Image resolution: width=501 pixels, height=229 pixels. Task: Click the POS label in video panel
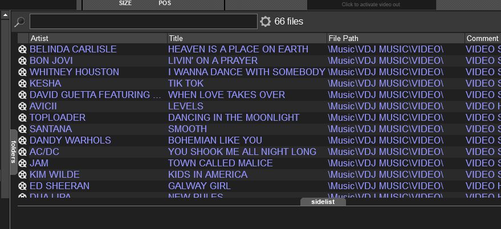pos(165,3)
